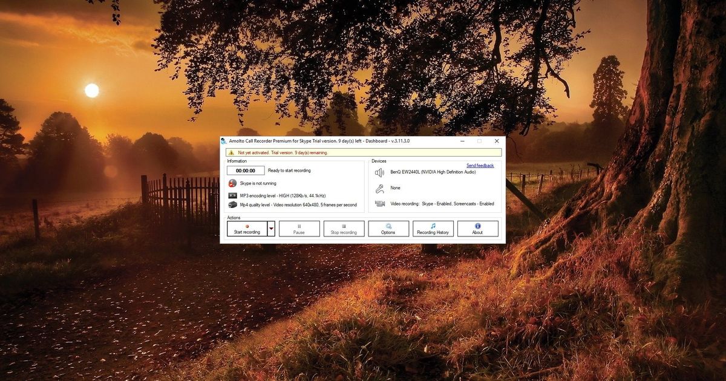Select the microphone icon beside None
Image resolution: width=726 pixels, height=381 pixels.
pyautogui.click(x=380, y=187)
